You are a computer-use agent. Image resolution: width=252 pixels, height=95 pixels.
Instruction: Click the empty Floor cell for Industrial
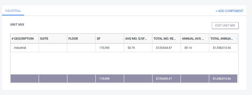click(x=81, y=48)
